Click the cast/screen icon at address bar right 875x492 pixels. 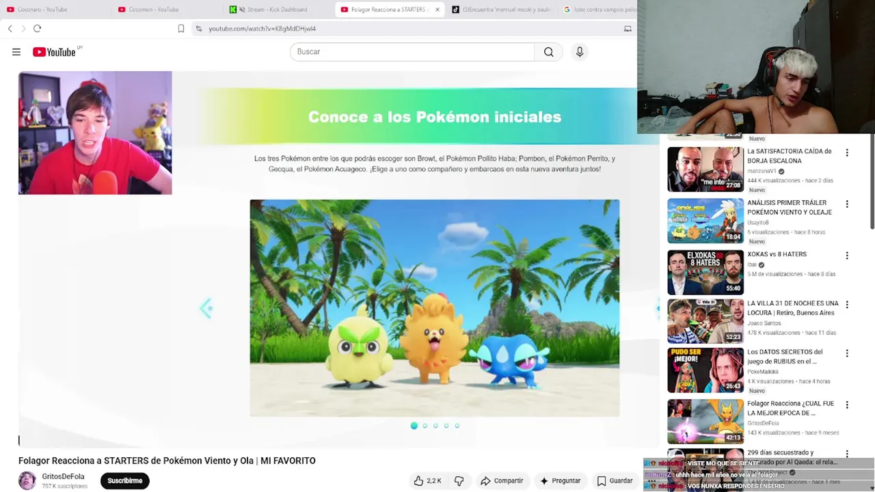point(628,29)
